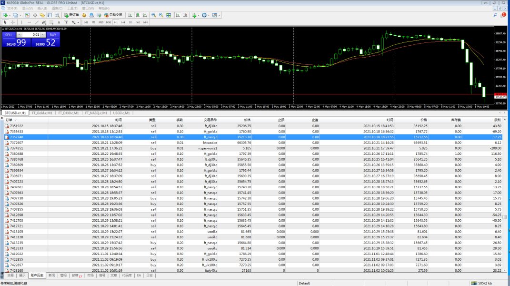510x286 pixels.
Task: Switch chart to D1 timeframe
Action: (131, 22)
